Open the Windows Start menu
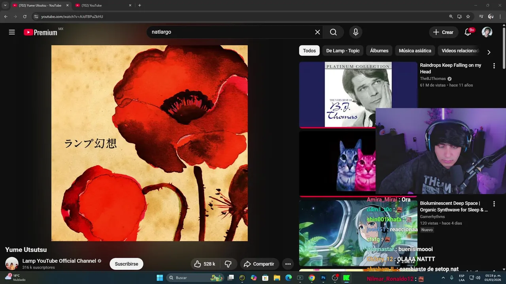Screen dimensions: 506x284 coord(160,278)
